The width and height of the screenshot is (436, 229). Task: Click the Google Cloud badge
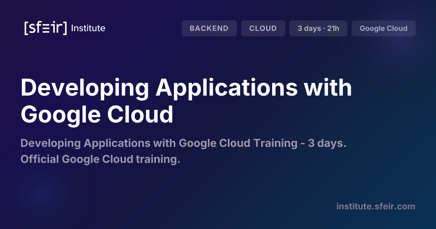pyautogui.click(x=384, y=28)
